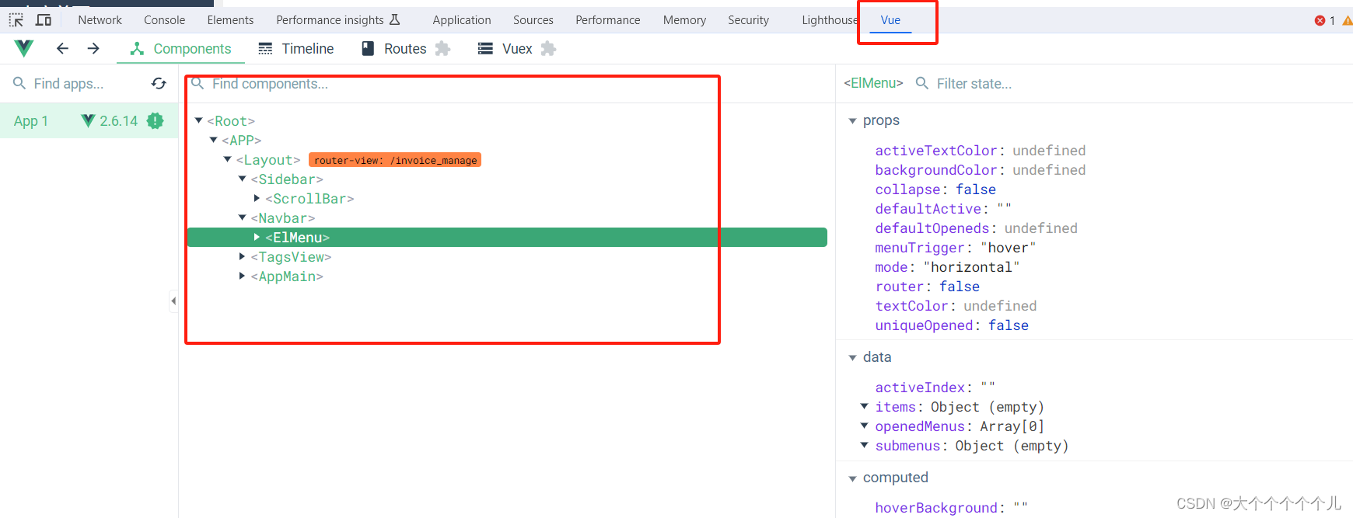
Task: Open the Memory tab
Action: (684, 20)
